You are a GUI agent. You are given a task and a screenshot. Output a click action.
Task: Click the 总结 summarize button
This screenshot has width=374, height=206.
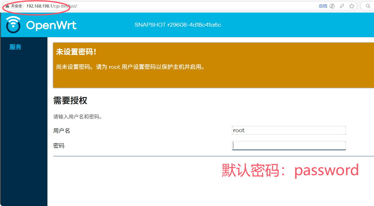click(323, 6)
